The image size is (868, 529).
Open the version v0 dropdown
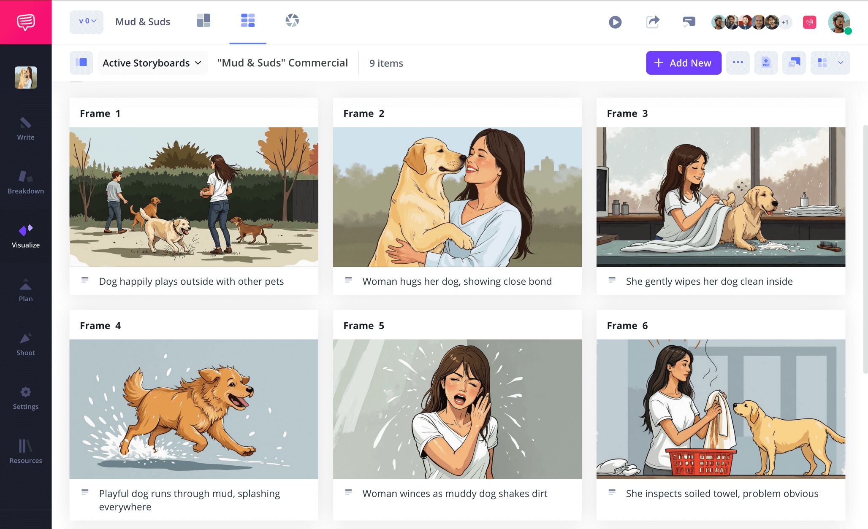(87, 22)
